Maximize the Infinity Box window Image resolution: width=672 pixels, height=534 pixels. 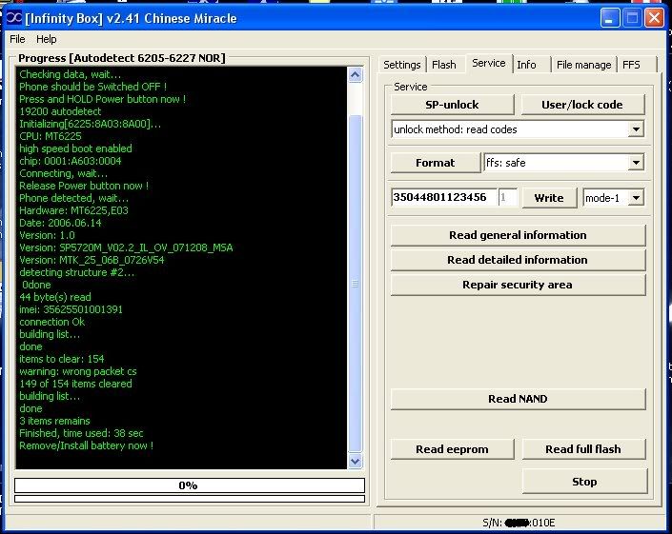click(x=632, y=18)
